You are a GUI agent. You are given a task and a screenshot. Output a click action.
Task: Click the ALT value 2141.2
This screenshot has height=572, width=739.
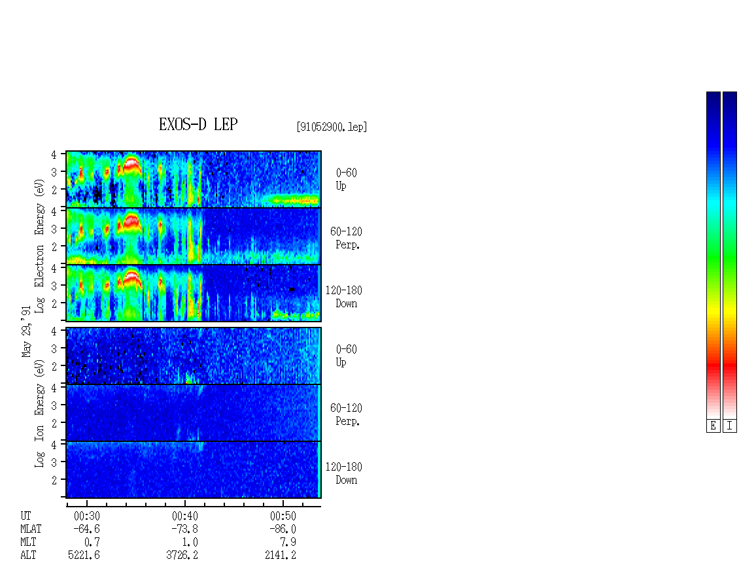[281, 555]
